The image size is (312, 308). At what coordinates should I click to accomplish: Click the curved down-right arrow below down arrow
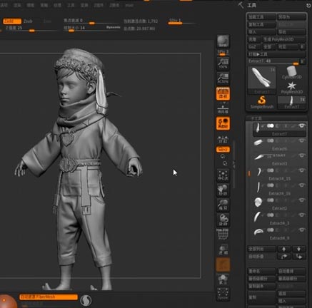(299, 257)
